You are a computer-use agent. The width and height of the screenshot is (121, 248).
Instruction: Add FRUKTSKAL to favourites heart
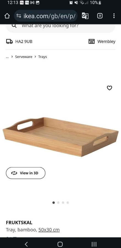(109, 88)
